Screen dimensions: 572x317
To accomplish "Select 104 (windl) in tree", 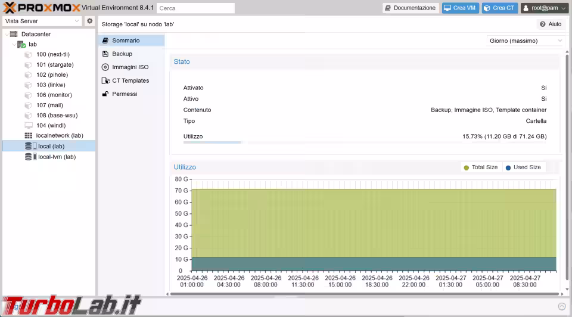I will 51,126.
